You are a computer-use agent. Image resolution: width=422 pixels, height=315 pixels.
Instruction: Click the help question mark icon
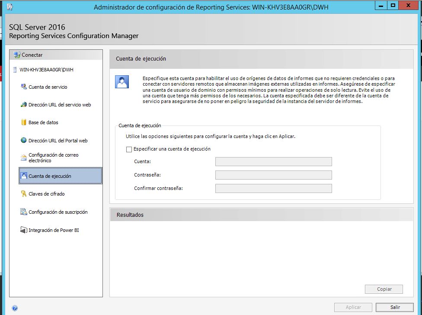(x=15, y=308)
